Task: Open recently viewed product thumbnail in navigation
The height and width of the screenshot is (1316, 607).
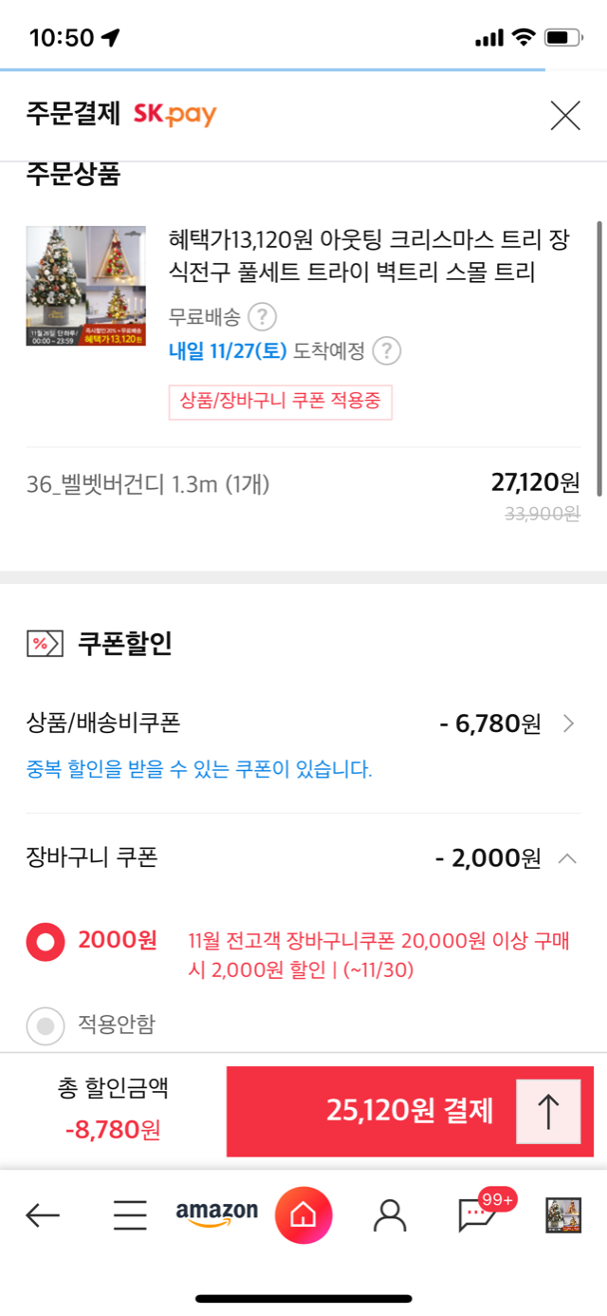Action: 563,1214
